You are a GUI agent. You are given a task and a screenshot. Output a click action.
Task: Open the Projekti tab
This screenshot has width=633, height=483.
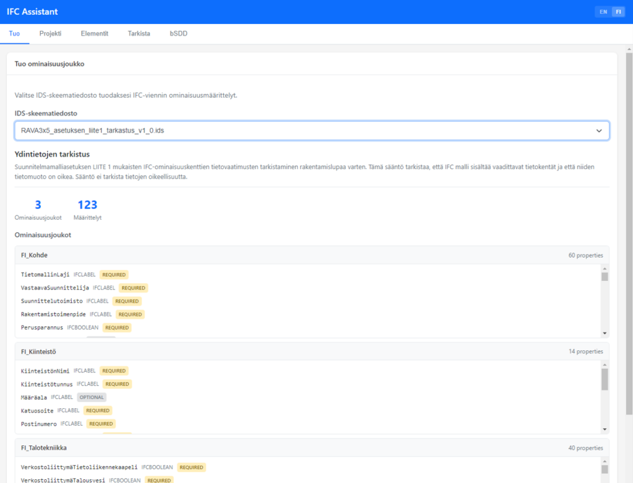pyautogui.click(x=50, y=34)
